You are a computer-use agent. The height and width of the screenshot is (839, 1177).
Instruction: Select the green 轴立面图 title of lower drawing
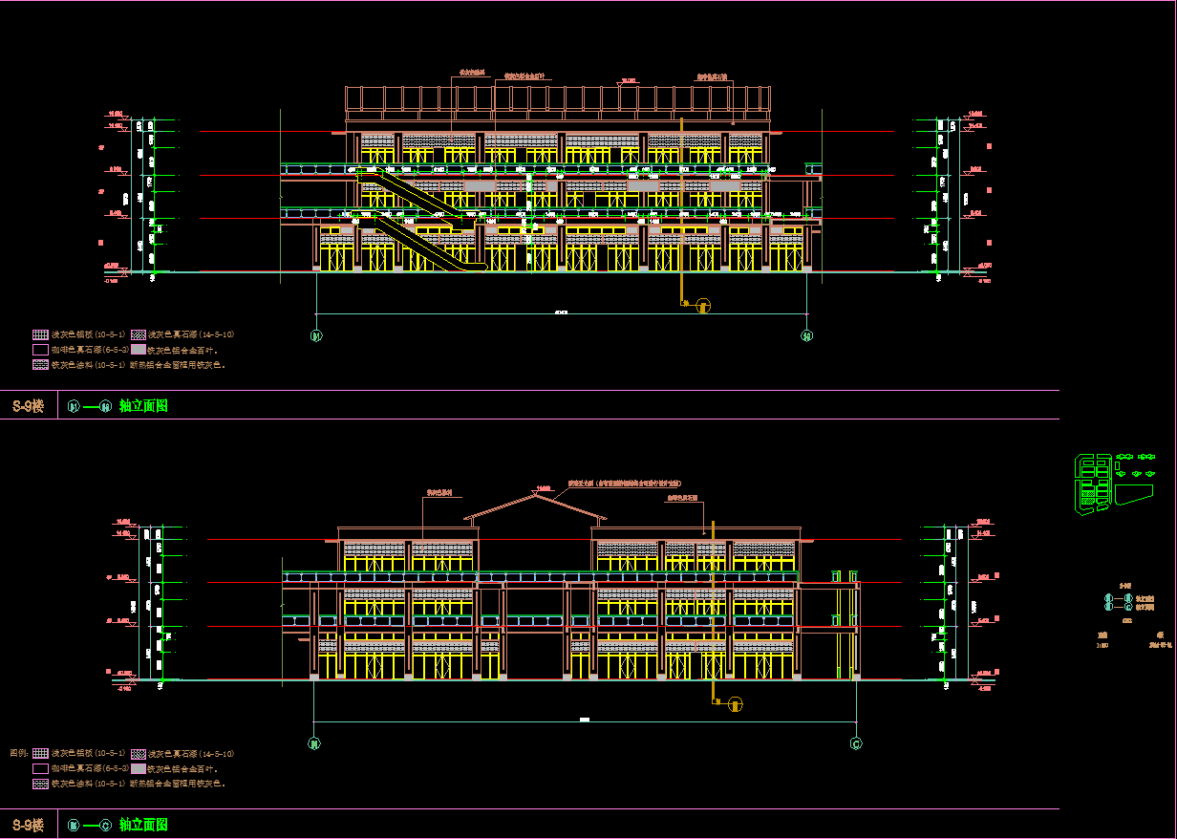pyautogui.click(x=143, y=825)
